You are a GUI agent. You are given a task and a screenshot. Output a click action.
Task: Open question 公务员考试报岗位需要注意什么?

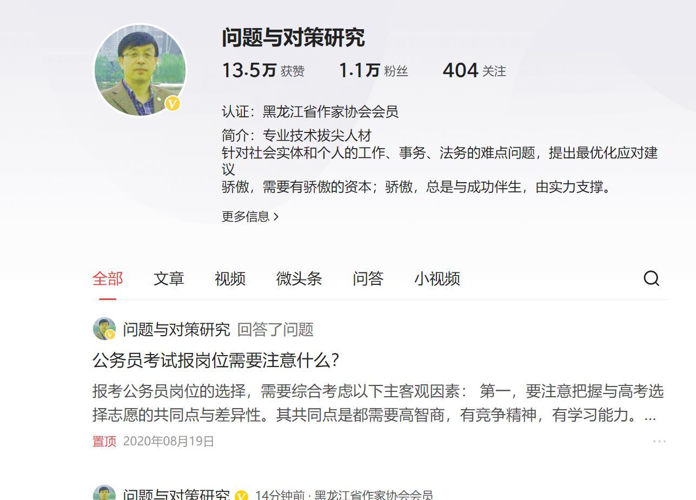[216, 361]
